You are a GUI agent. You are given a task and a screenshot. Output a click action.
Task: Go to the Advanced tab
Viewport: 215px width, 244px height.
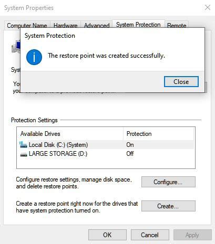(97, 26)
